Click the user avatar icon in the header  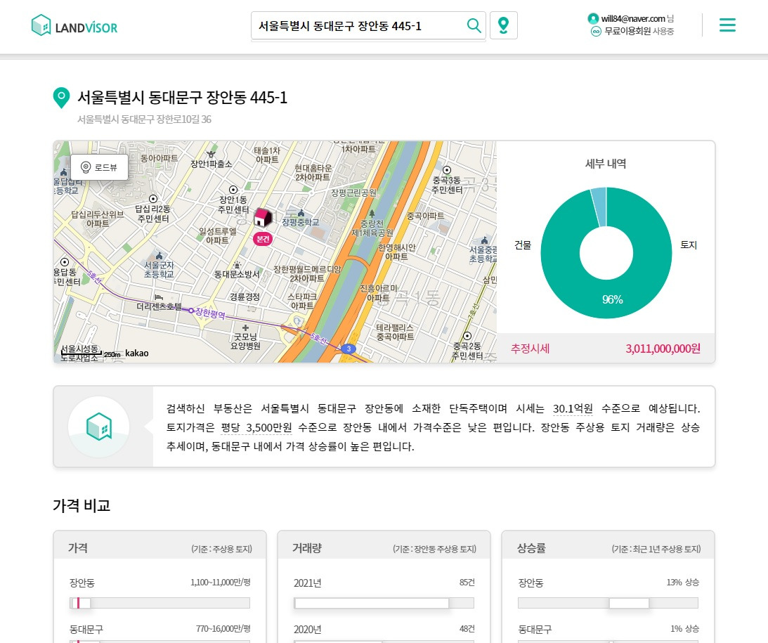coord(592,18)
